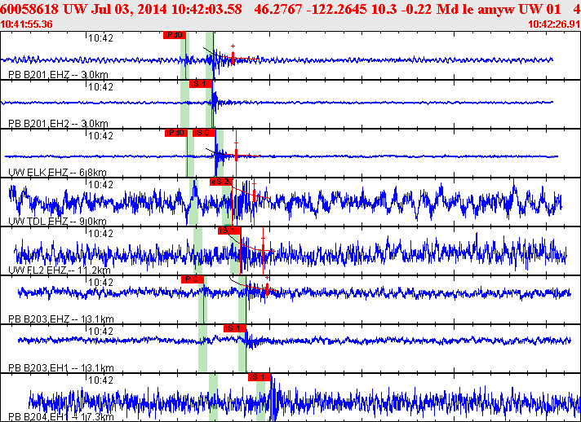Select the iS 1 pick flag on PB B201.EH2
The height and width of the screenshot is (422, 581).
tap(201, 84)
